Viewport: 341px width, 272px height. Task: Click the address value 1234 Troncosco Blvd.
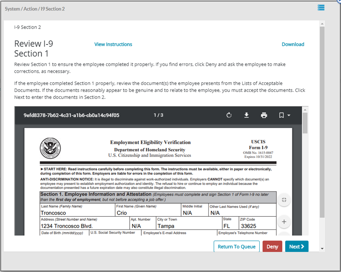pyautogui.click(x=67, y=226)
